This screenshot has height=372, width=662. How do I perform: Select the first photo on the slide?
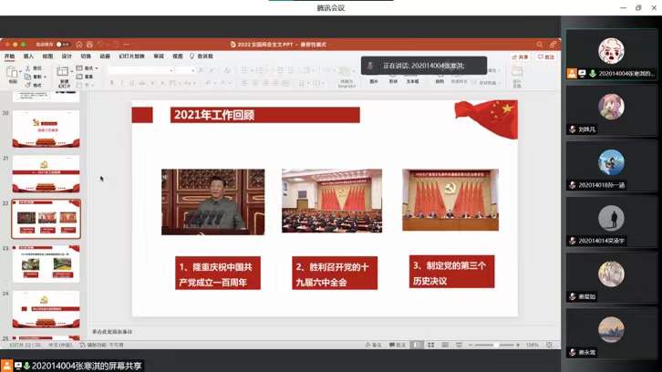click(x=212, y=201)
